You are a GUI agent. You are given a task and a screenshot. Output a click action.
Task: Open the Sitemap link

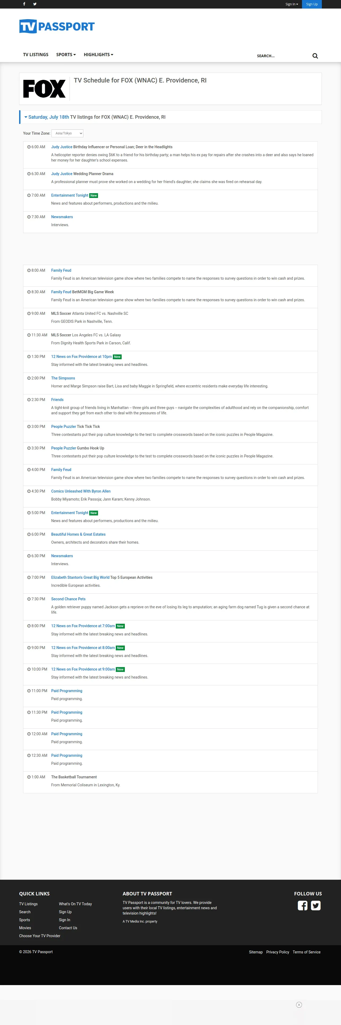tap(256, 952)
